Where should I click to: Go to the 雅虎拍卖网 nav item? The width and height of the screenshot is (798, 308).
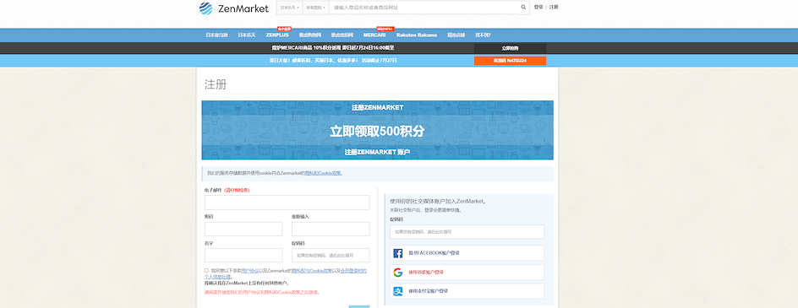(342, 35)
